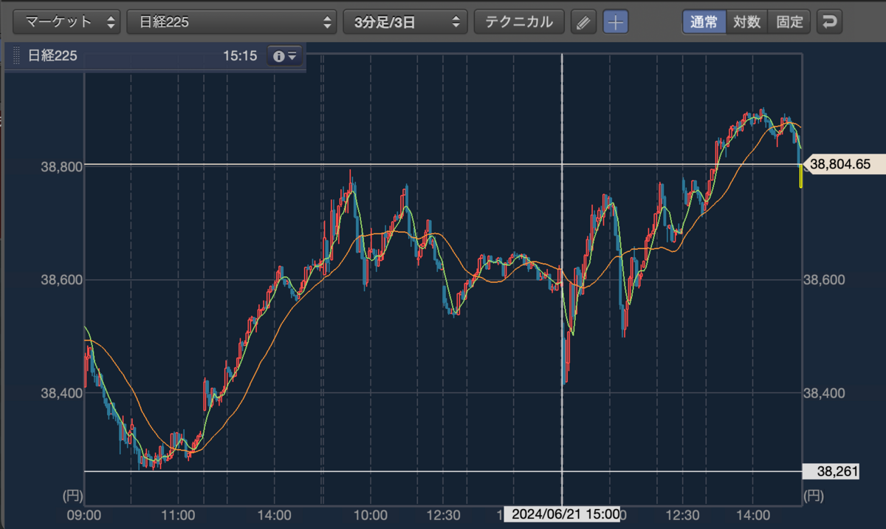Expand the 日経225 symbol selector
The width and height of the screenshot is (886, 529).
pyautogui.click(x=232, y=22)
